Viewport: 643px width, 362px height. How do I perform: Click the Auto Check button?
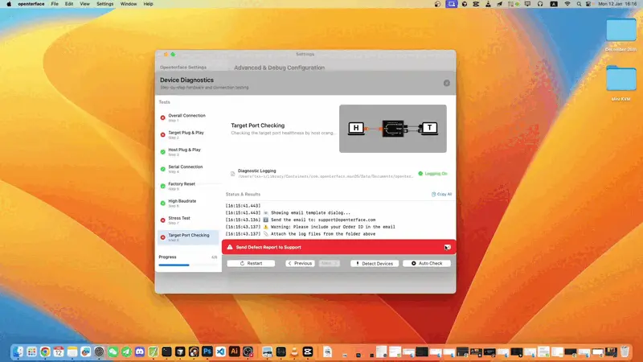click(x=427, y=263)
